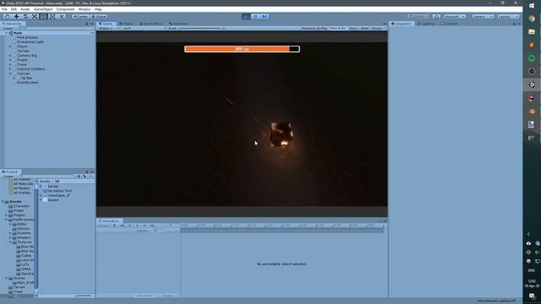
Task: Toggle Center pivot mode
Action: 80,17
